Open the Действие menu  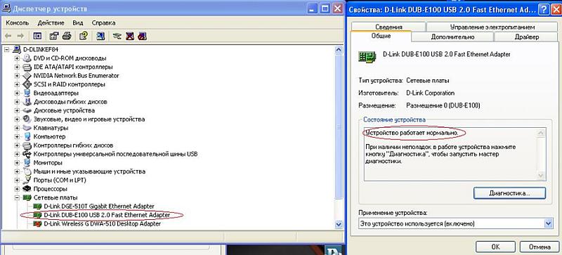pyautogui.click(x=51, y=22)
